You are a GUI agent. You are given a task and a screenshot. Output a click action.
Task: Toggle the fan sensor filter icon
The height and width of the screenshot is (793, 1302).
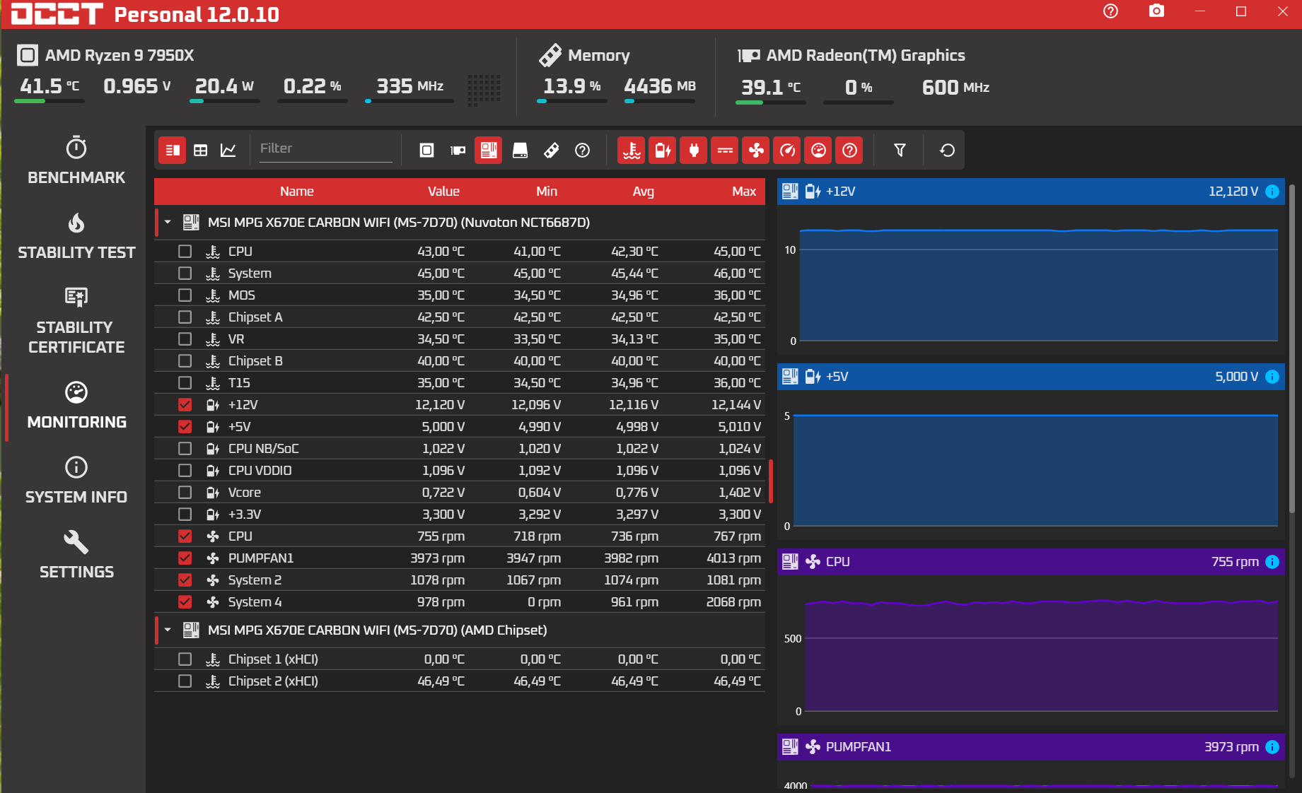click(756, 150)
